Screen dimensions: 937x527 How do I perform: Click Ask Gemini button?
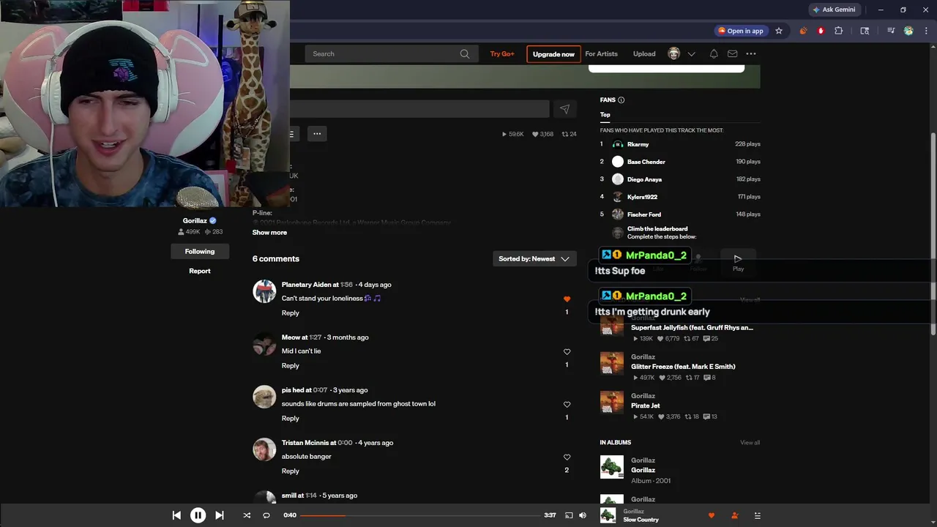[x=834, y=10]
